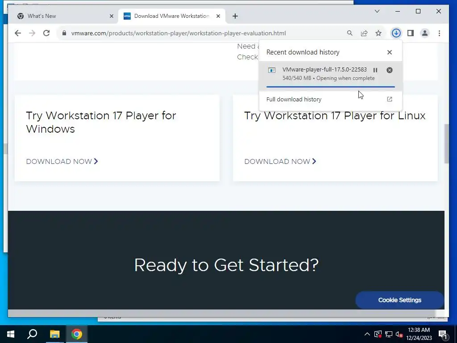
Task: Cancel the VMware-player download
Action: 389,70
